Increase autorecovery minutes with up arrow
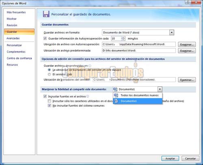The width and height of the screenshot is (203, 165). (x=123, y=38)
